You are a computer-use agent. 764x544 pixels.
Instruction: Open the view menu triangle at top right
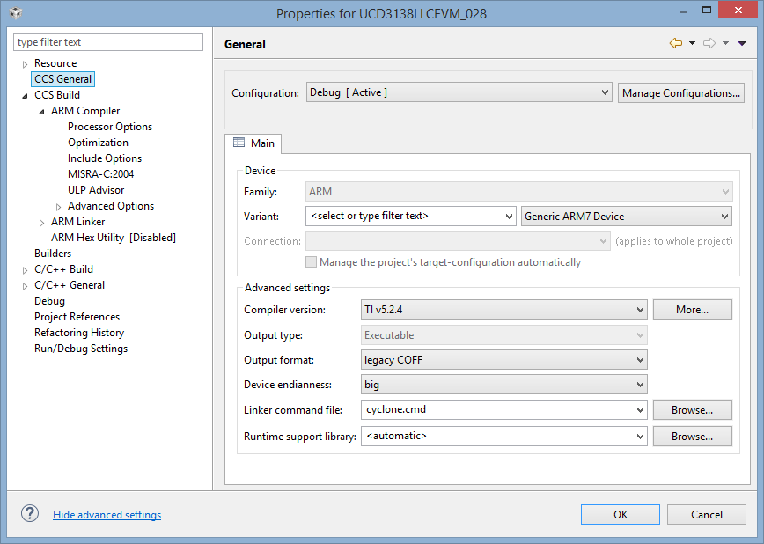tap(742, 43)
